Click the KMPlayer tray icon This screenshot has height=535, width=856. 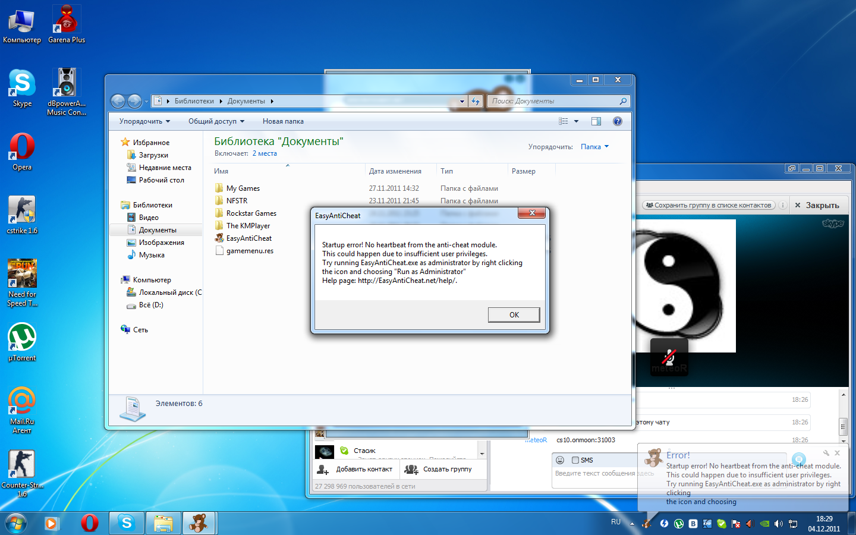(707, 524)
